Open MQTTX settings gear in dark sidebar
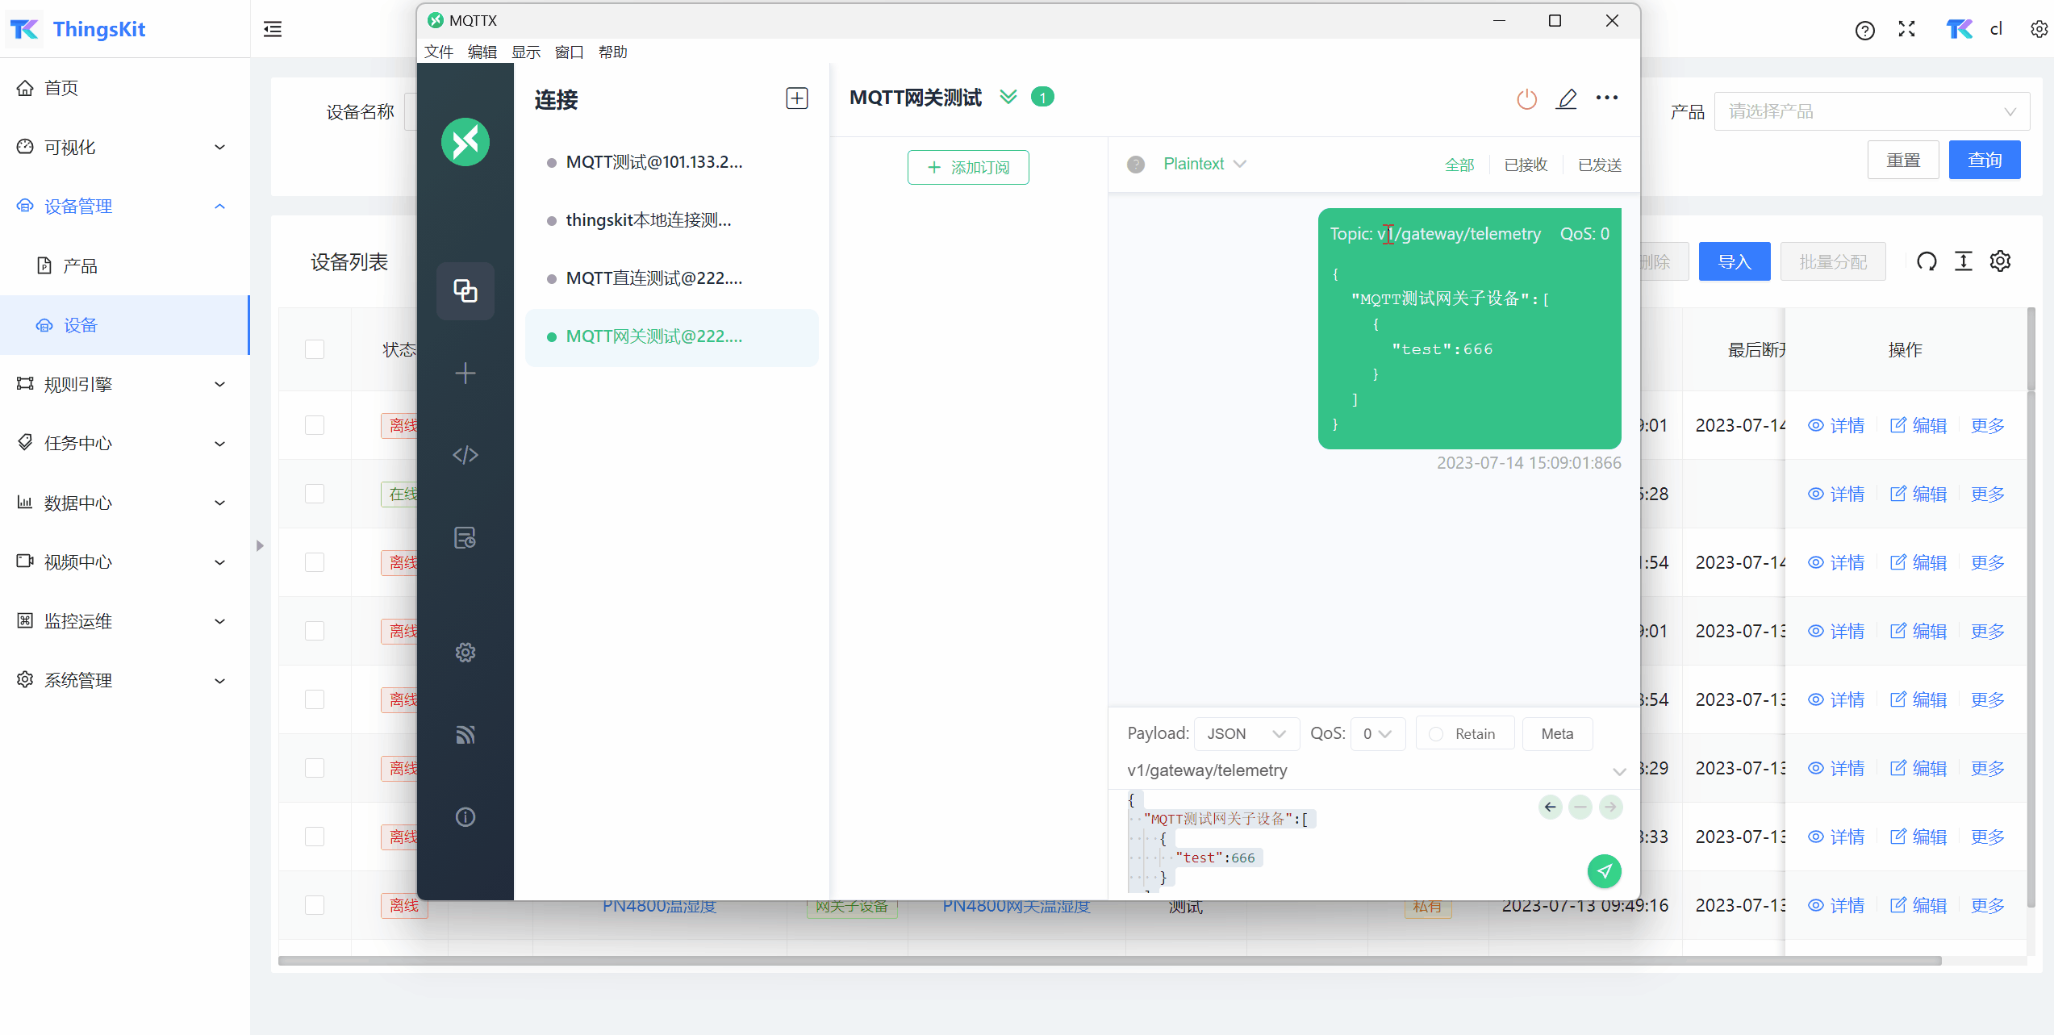 pyautogui.click(x=465, y=652)
